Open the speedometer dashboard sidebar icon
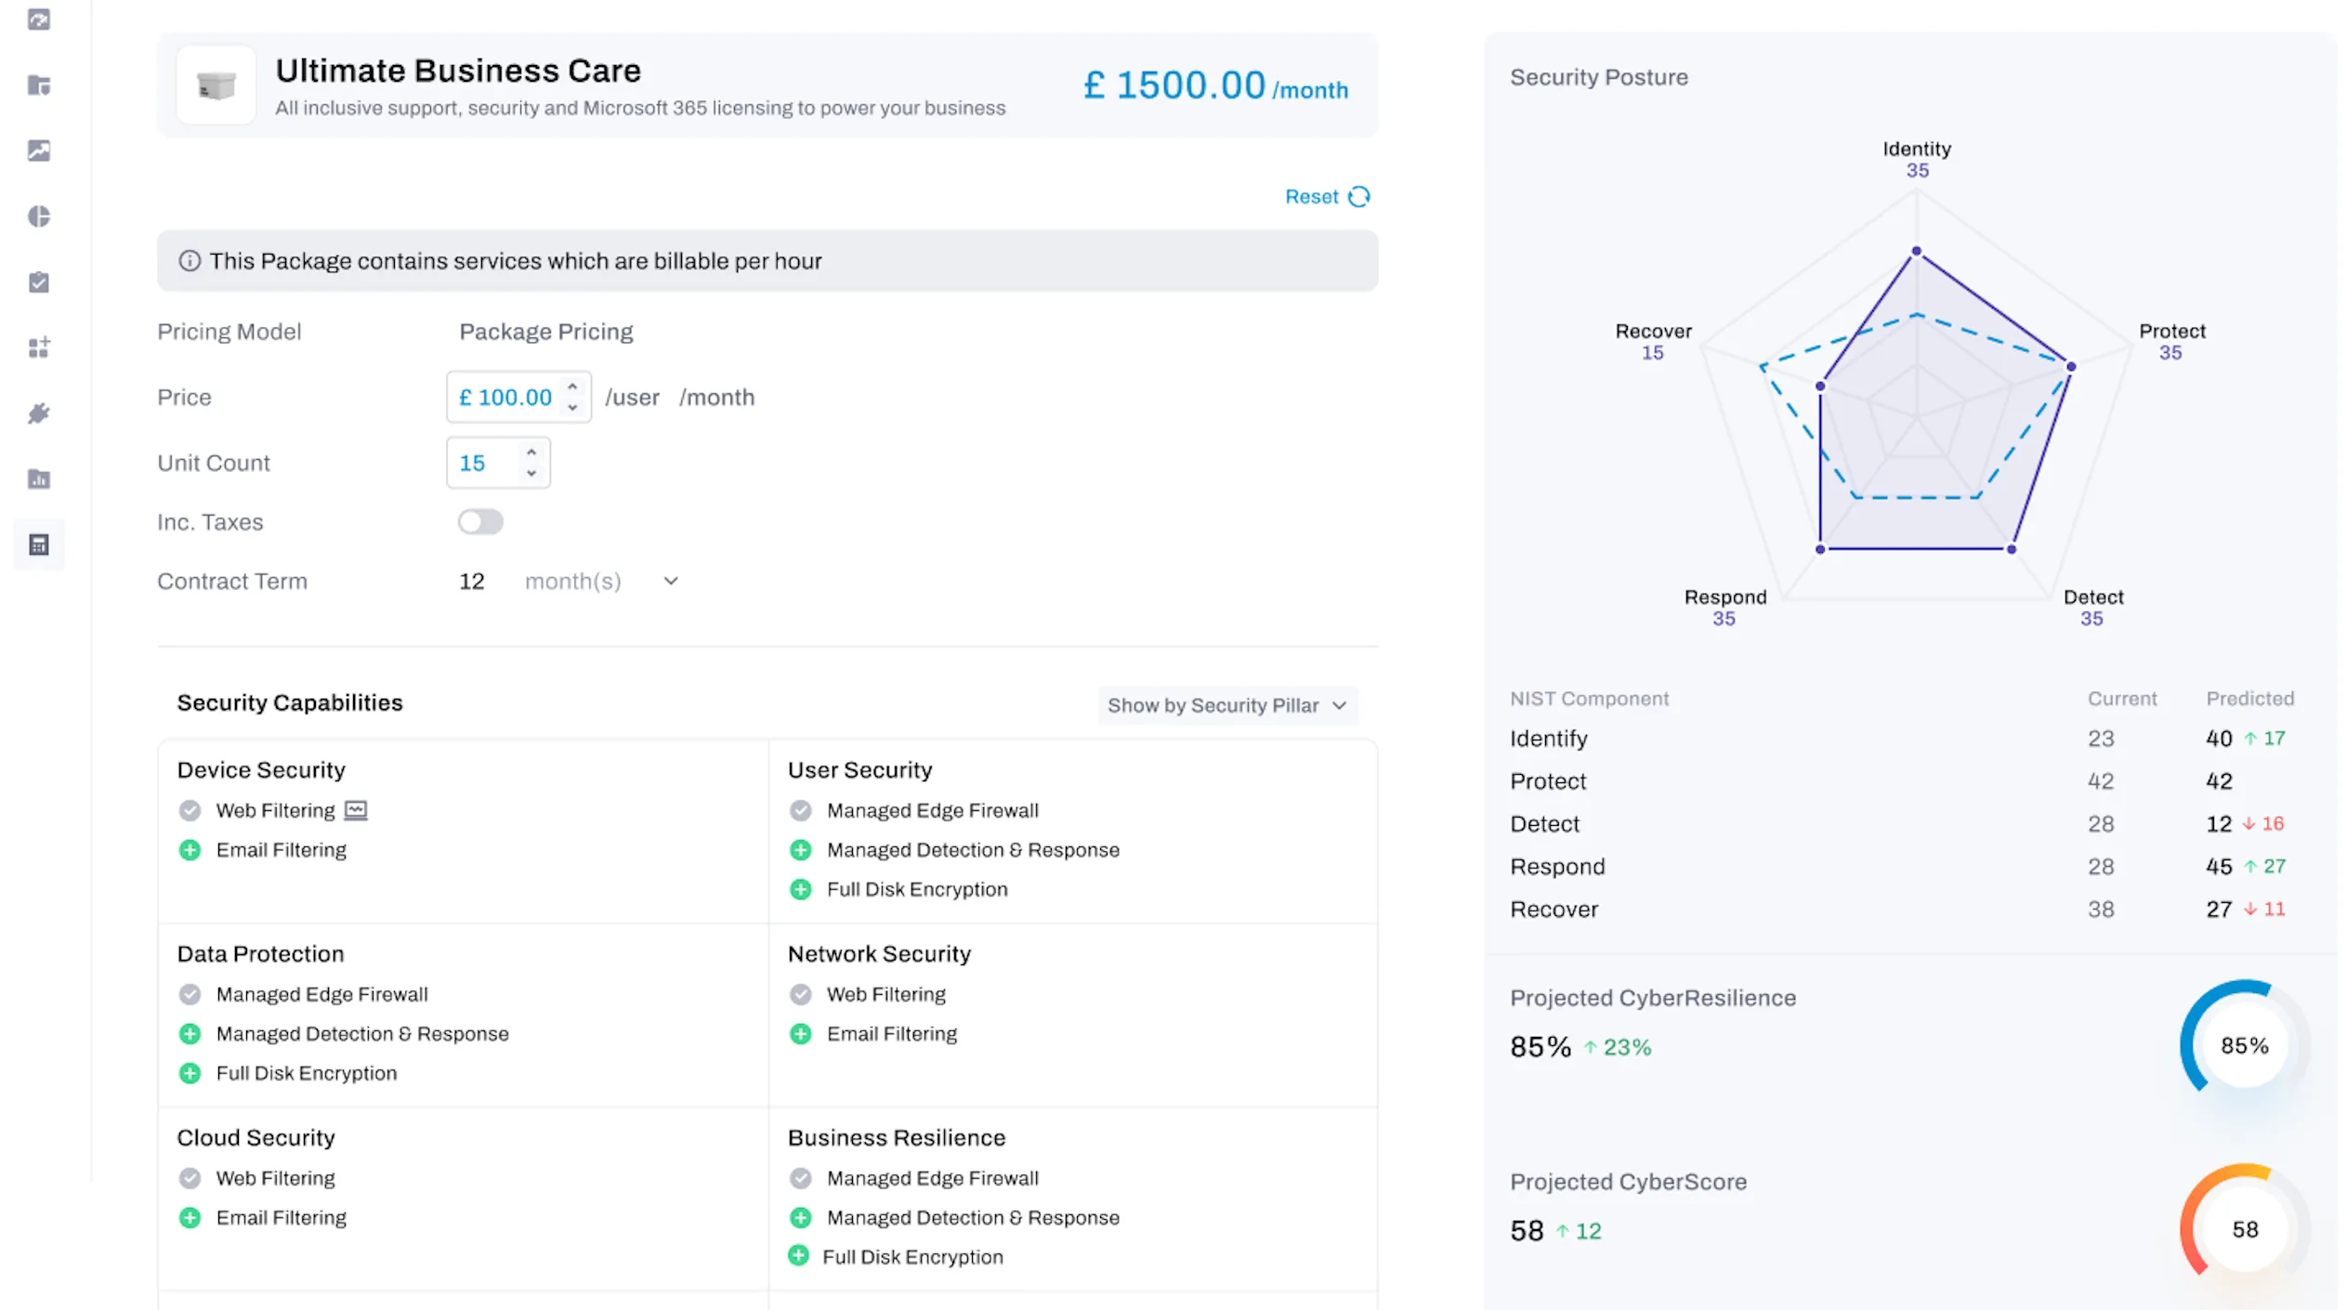Screen dimensions: 2347x1310 pyautogui.click(x=39, y=20)
